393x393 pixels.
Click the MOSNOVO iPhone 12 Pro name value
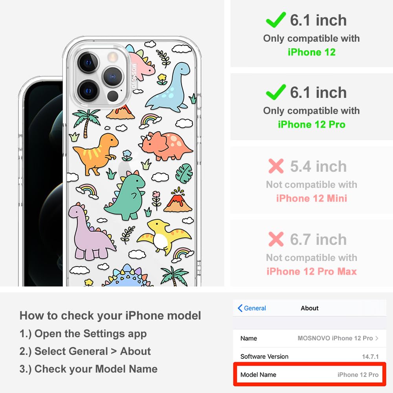point(335,338)
